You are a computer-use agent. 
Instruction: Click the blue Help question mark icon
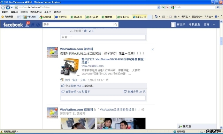(x=216, y=17)
